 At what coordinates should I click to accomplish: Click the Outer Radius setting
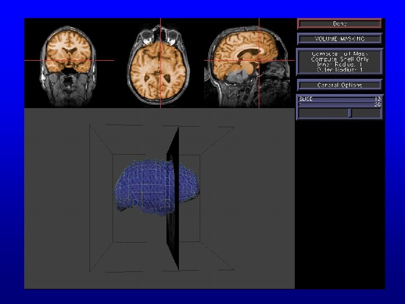(339, 69)
